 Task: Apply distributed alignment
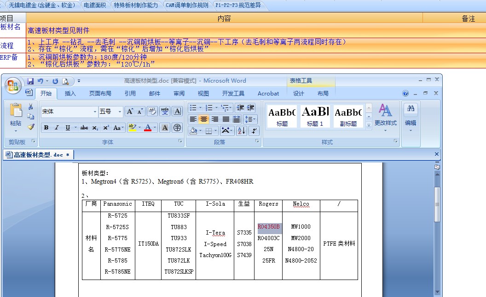[237, 119]
